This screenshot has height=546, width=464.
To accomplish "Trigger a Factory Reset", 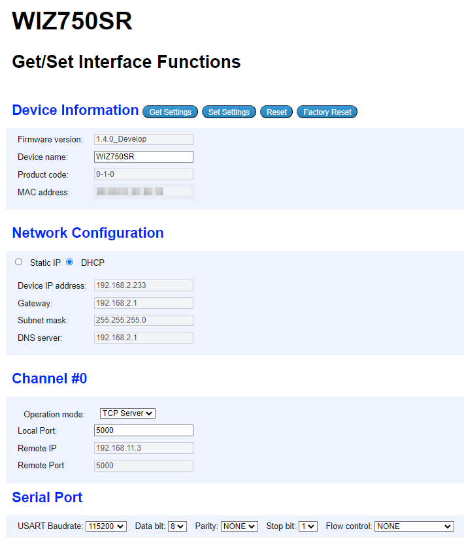I will tap(327, 112).
